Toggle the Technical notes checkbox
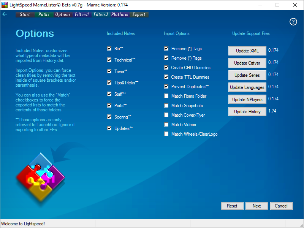 (109, 60)
